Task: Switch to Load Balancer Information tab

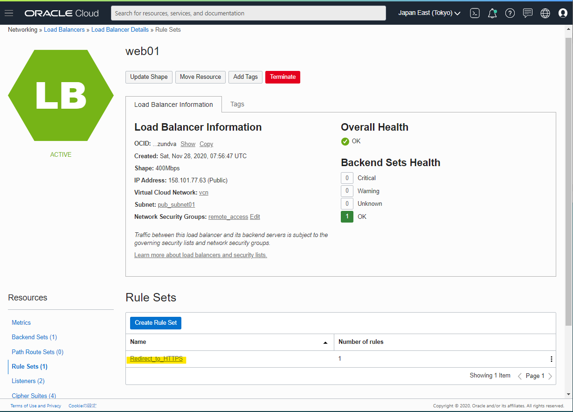Action: click(x=173, y=105)
